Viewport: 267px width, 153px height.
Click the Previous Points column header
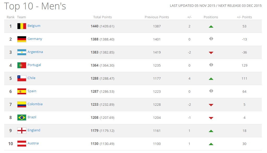157,17
